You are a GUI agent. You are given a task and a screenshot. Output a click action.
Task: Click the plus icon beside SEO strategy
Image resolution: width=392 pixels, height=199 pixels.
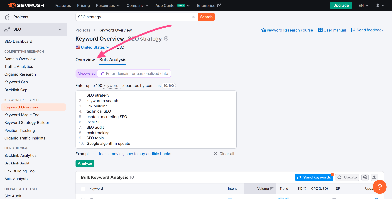166,39
